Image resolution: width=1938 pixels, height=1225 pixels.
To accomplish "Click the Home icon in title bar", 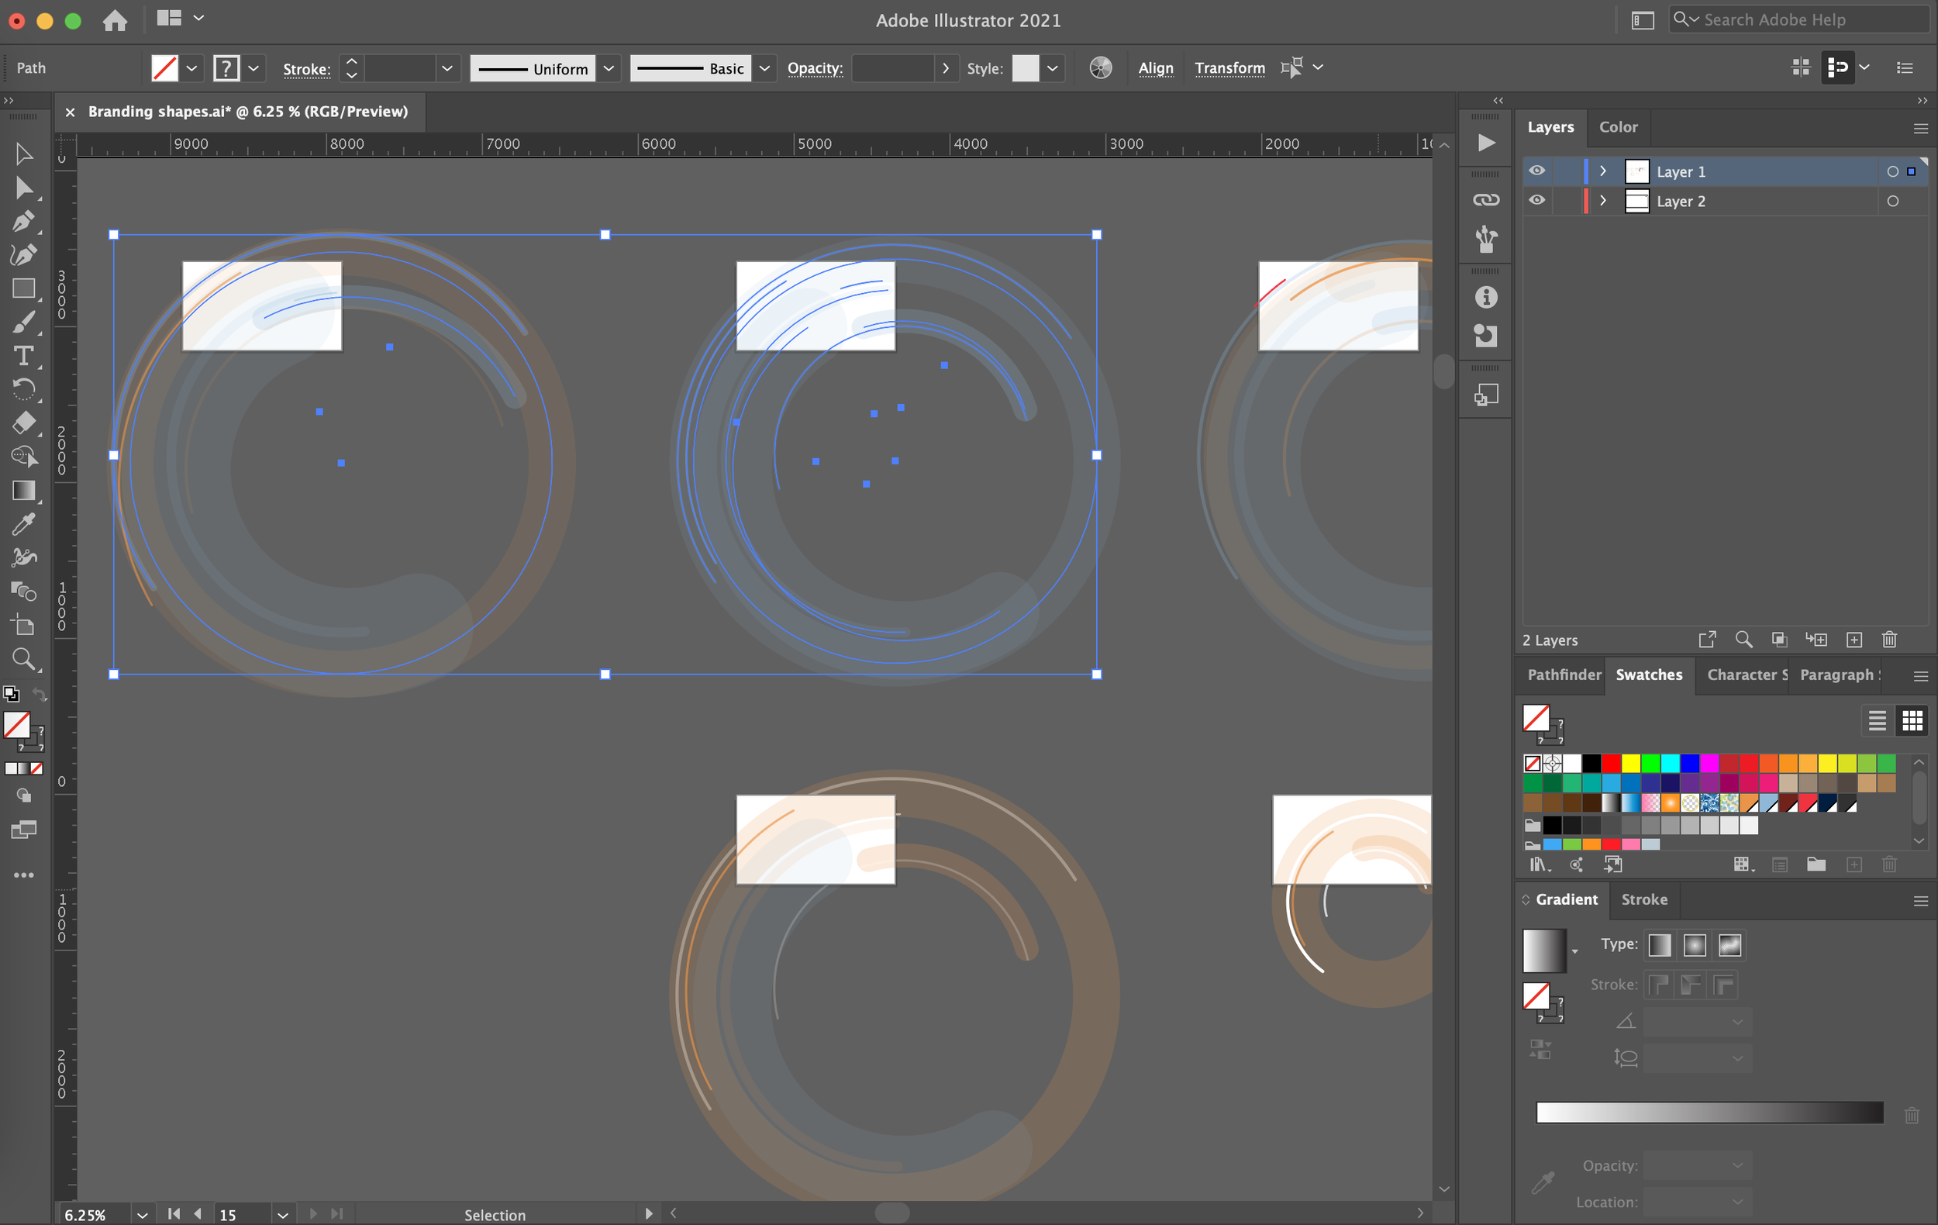I will (x=115, y=20).
